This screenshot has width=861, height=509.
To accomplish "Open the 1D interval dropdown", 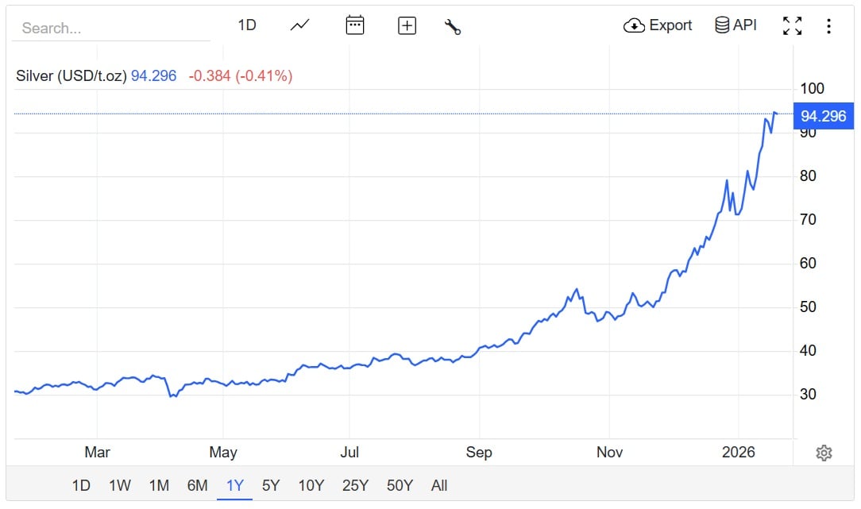I will click(x=247, y=25).
